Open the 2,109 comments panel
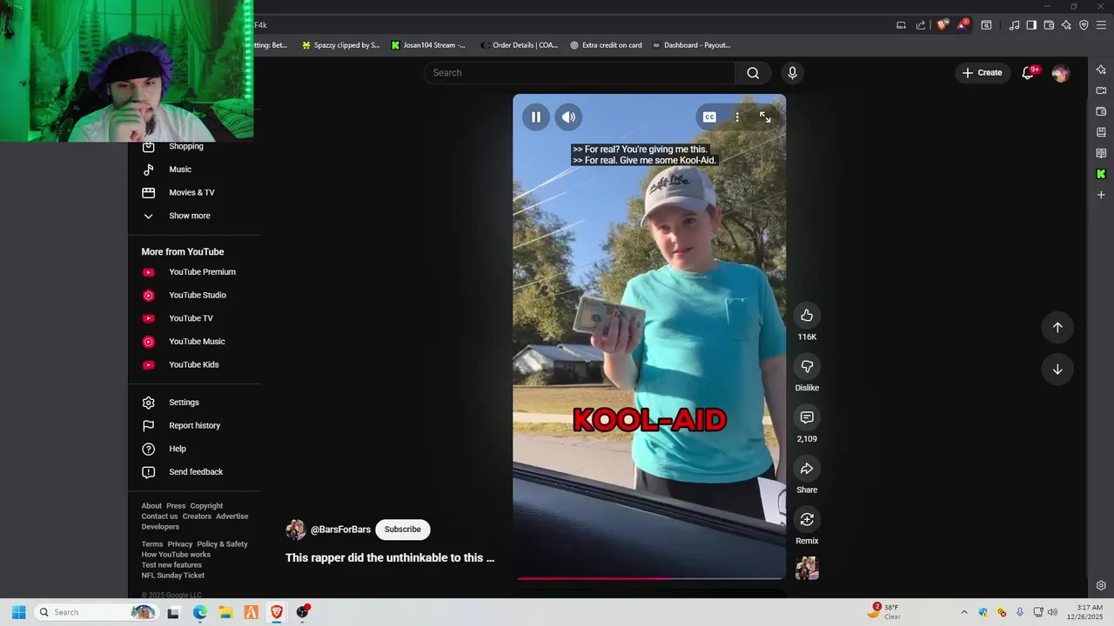This screenshot has width=1114, height=626. coord(807,417)
